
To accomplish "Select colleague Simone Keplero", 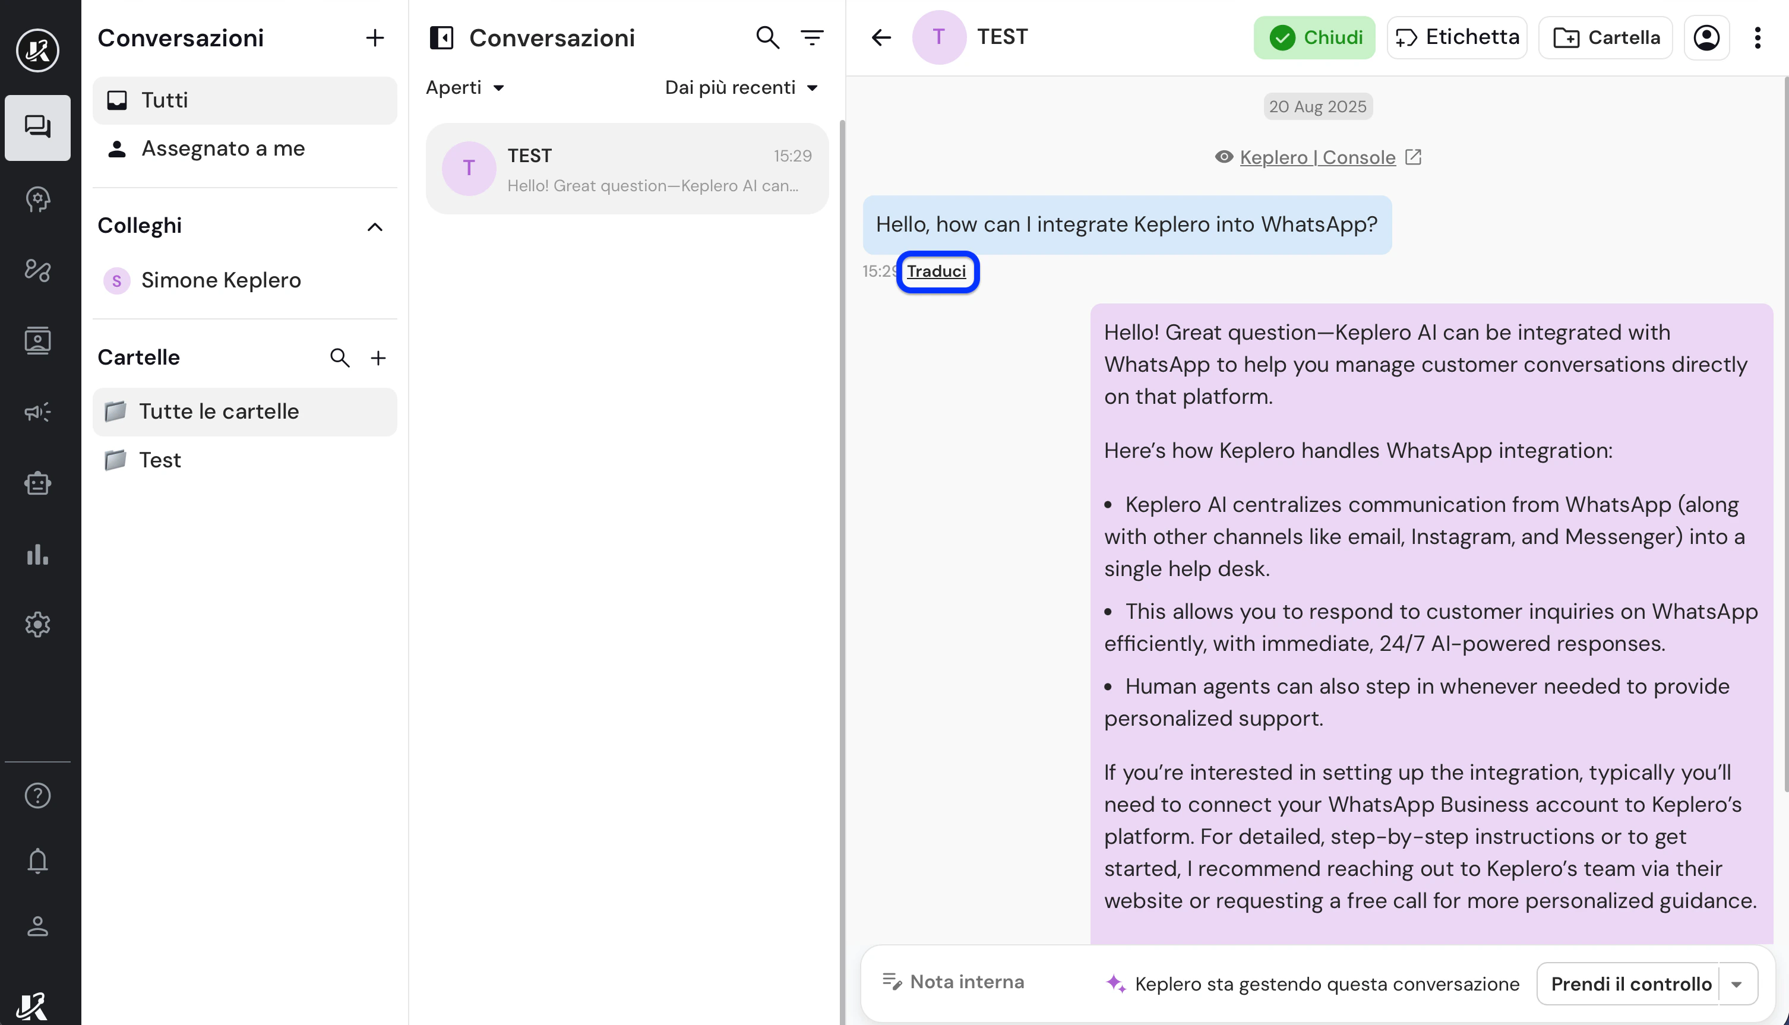I will coord(244,280).
